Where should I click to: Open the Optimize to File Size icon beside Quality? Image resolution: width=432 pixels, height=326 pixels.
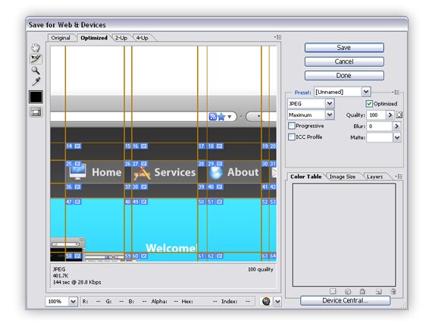click(x=399, y=115)
